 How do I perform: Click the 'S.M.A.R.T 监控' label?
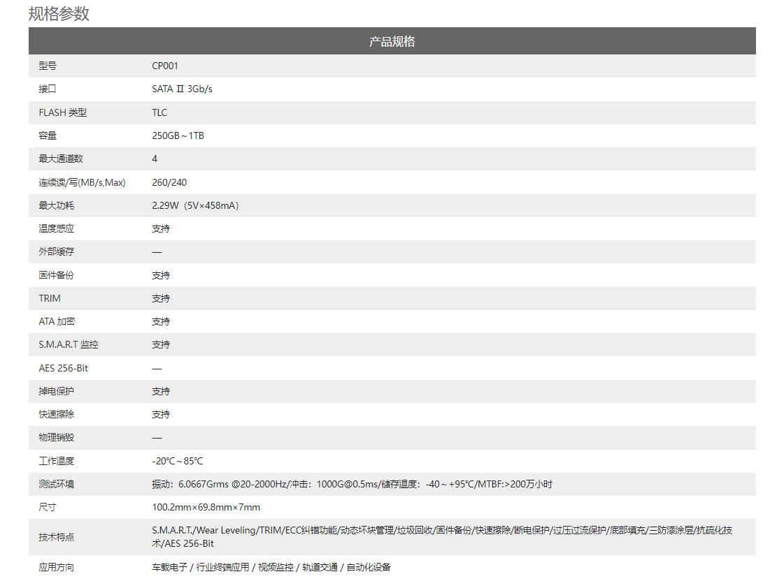point(69,344)
